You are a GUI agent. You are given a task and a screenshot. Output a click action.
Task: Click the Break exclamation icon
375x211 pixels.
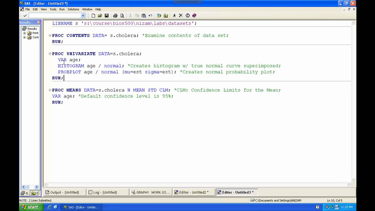(x=187, y=16)
